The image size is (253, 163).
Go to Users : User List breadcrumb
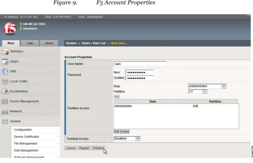[94, 43]
